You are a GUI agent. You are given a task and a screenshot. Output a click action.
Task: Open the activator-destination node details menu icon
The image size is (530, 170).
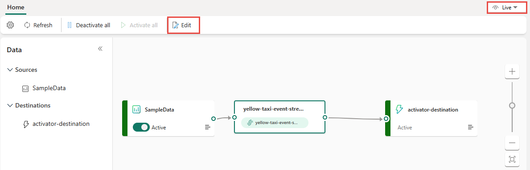click(471, 127)
